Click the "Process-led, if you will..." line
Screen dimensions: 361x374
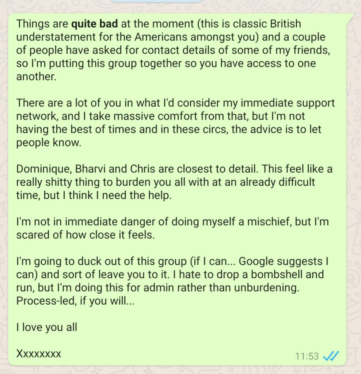75,301
